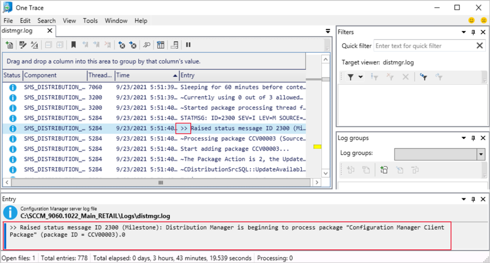Click the log list scroll up arrow

pos(326,59)
